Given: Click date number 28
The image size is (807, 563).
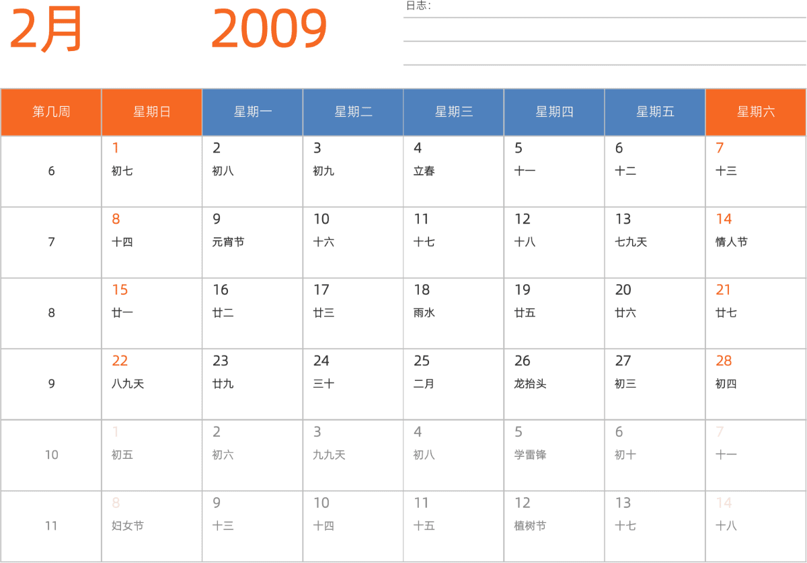Looking at the screenshot, I should [724, 361].
